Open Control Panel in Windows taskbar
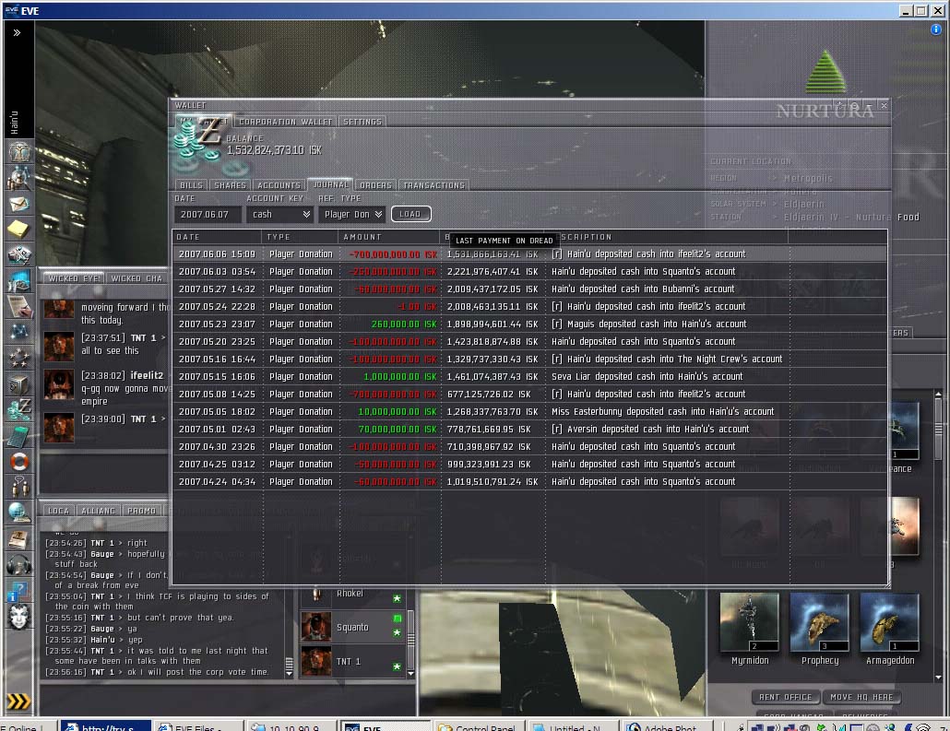The image size is (950, 731). [x=479, y=725]
